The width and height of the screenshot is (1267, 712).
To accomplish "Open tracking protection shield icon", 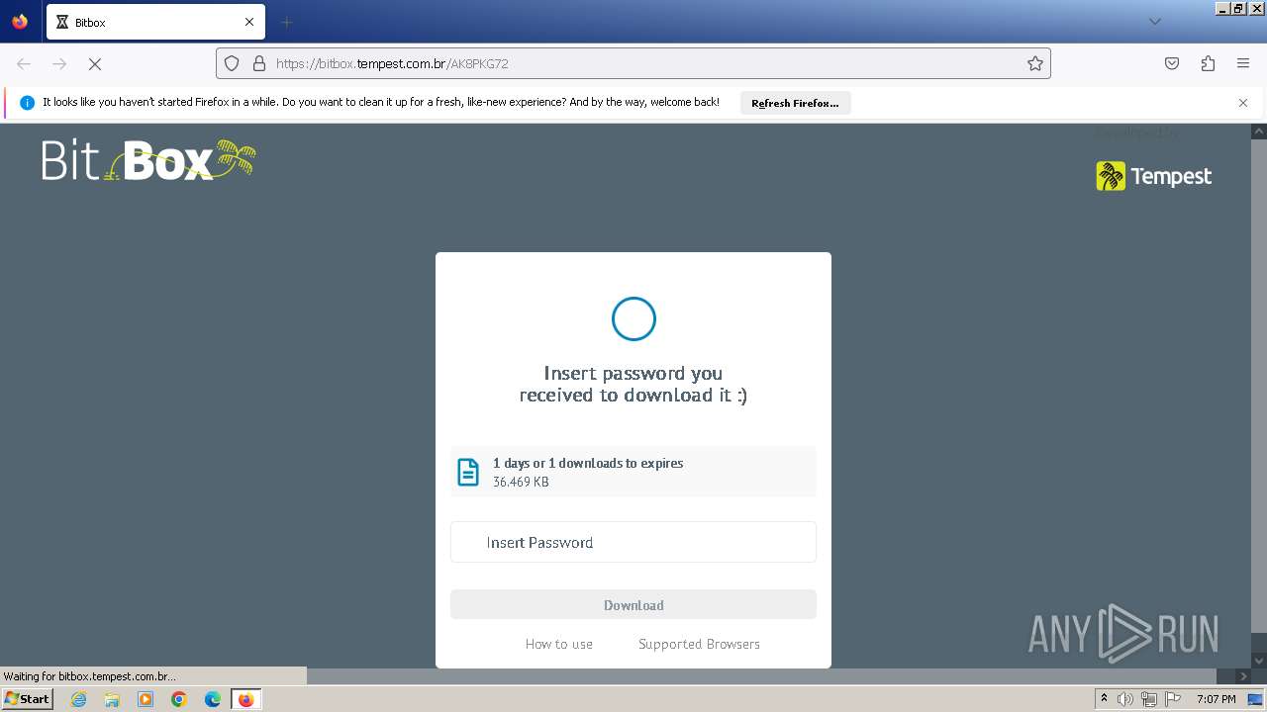I will tap(232, 63).
